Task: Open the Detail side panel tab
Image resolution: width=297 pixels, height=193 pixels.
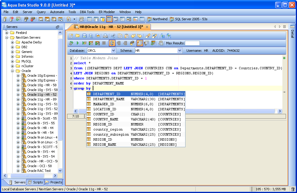Action: tap(292, 31)
